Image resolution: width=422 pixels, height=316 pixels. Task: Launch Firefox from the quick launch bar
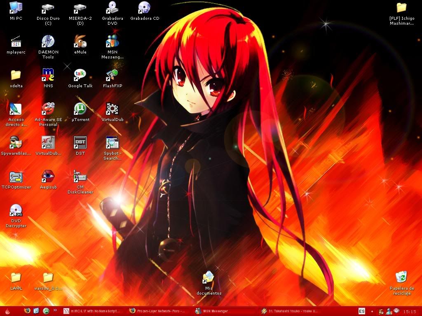27,311
